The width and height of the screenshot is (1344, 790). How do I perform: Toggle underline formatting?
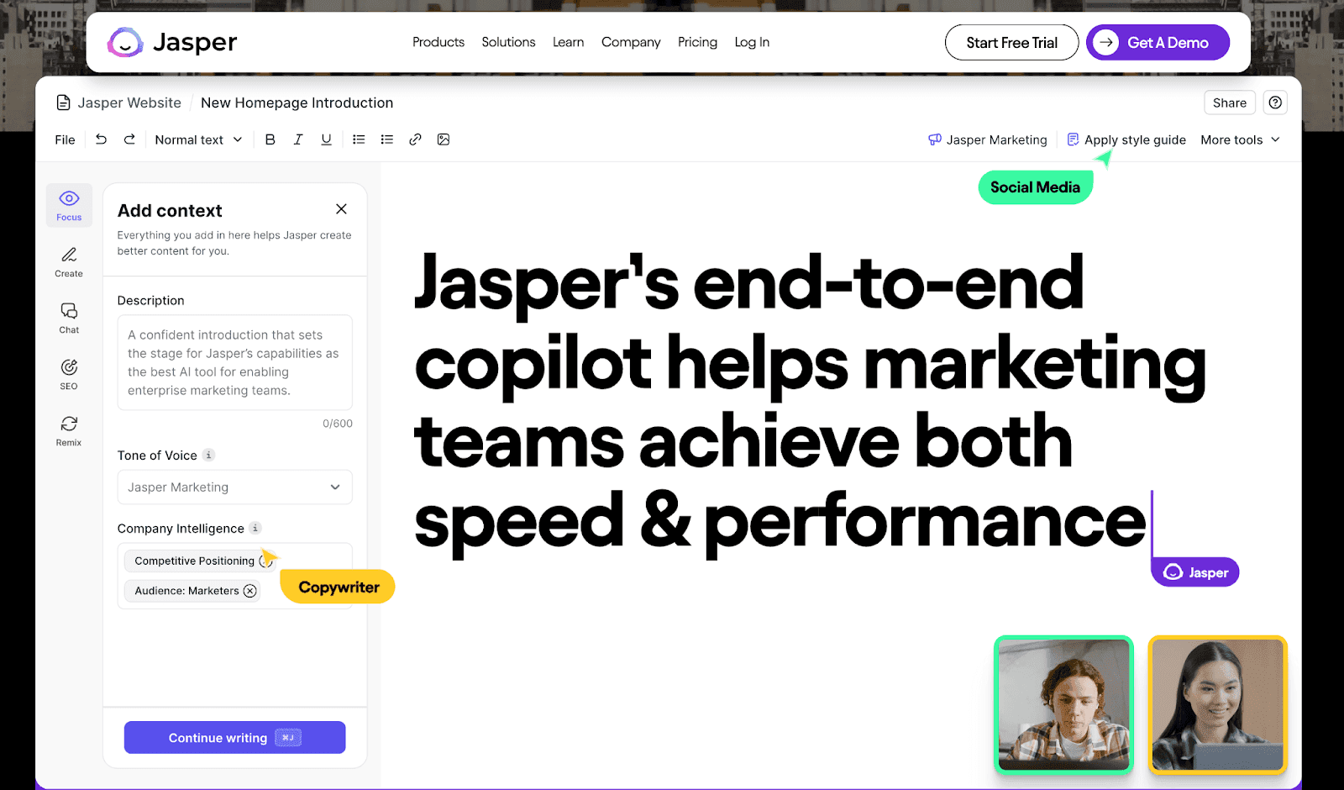coord(326,140)
